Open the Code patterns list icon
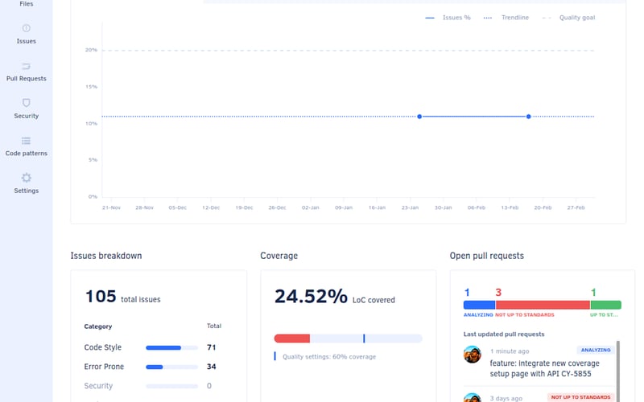644x402 pixels. (27, 141)
